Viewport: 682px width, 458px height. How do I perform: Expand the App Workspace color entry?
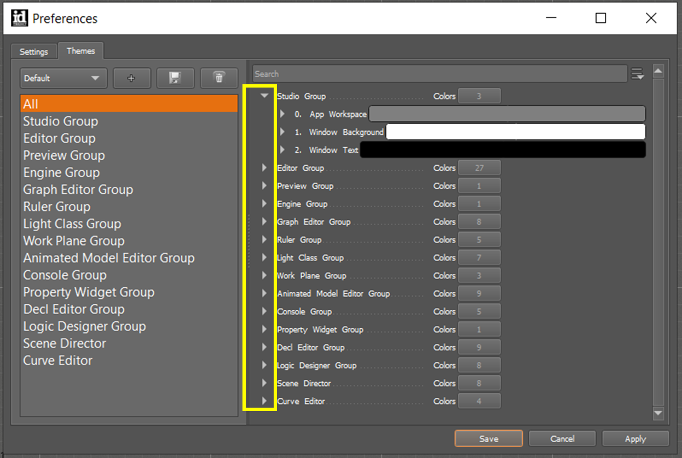pos(282,114)
